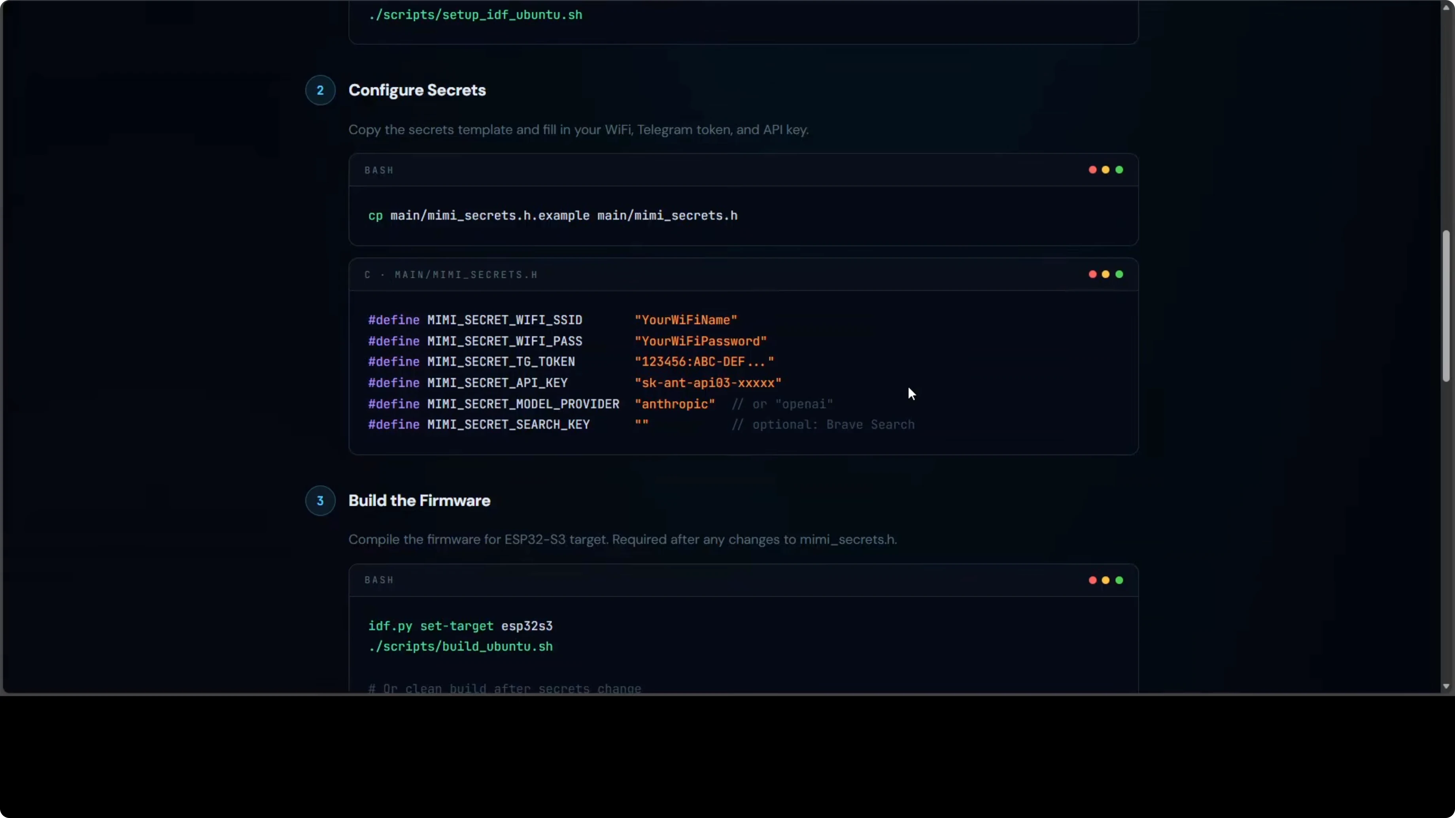Select the BASH label on the cp code block
This screenshot has width=1455, height=818.
pos(379,170)
